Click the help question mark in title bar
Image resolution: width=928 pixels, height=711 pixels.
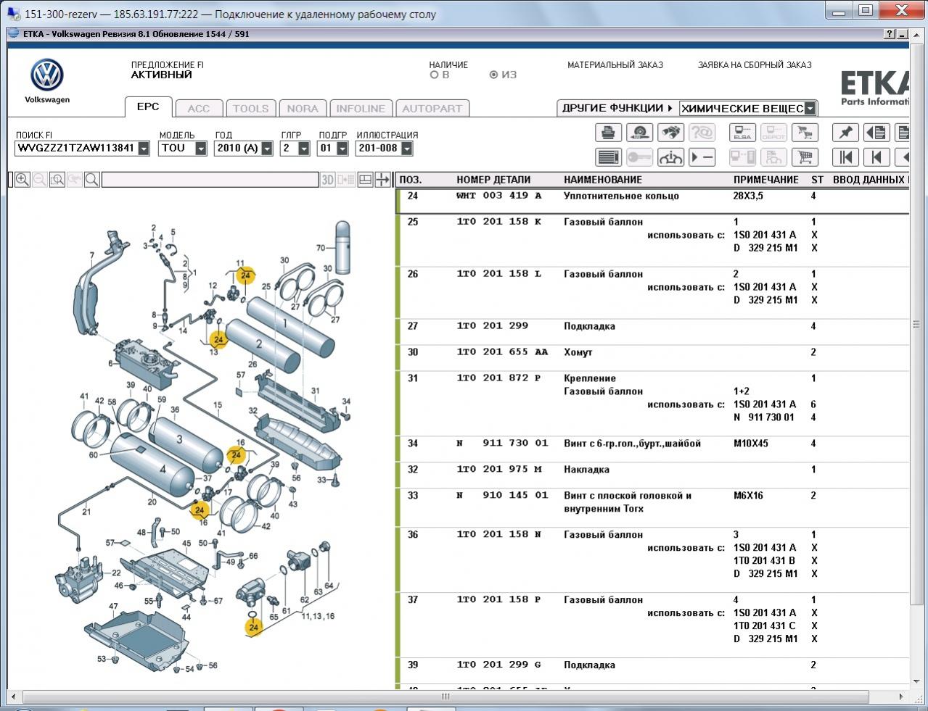890,34
